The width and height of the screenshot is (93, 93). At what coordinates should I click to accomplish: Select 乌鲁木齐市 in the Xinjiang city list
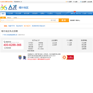[11, 26]
